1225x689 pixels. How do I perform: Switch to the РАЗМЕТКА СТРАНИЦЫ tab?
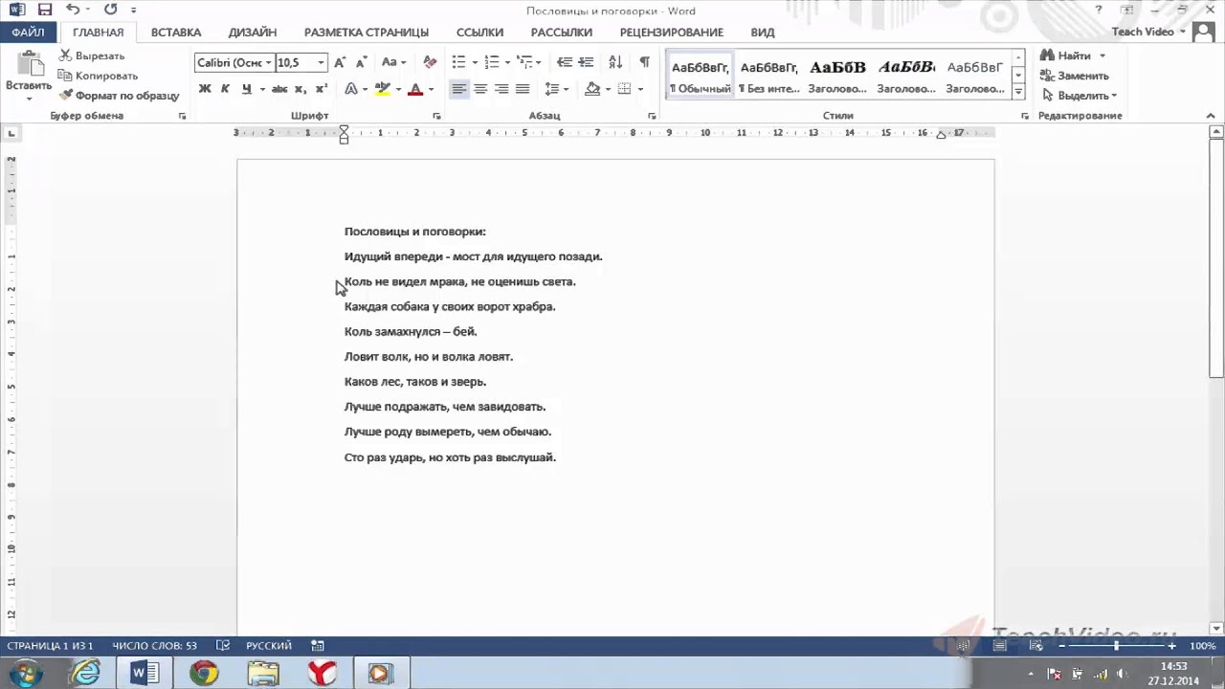pos(367,32)
